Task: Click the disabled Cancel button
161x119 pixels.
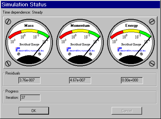Action: click(127, 111)
